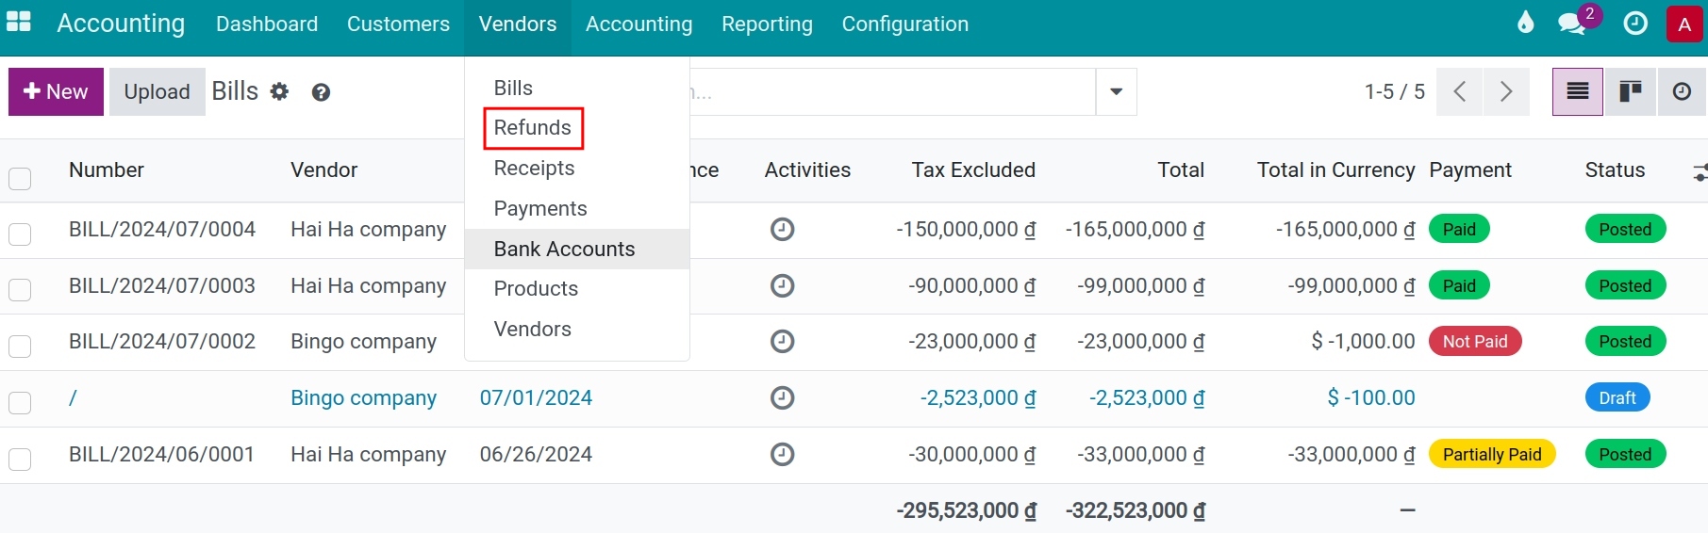Sort by the Total in Currency header
This screenshot has width=1708, height=533.
(x=1335, y=170)
